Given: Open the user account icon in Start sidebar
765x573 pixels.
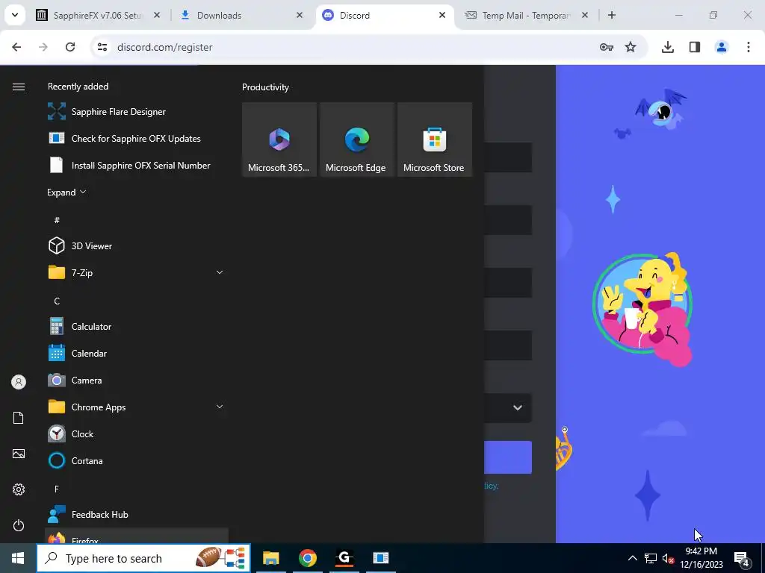Looking at the screenshot, I should click(x=19, y=382).
